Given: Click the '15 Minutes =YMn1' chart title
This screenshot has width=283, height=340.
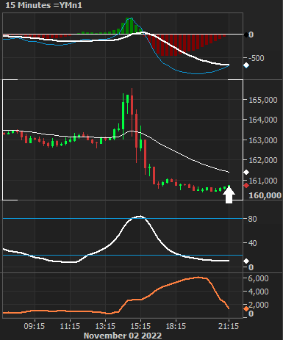Looking at the screenshot, I should [x=43, y=5].
